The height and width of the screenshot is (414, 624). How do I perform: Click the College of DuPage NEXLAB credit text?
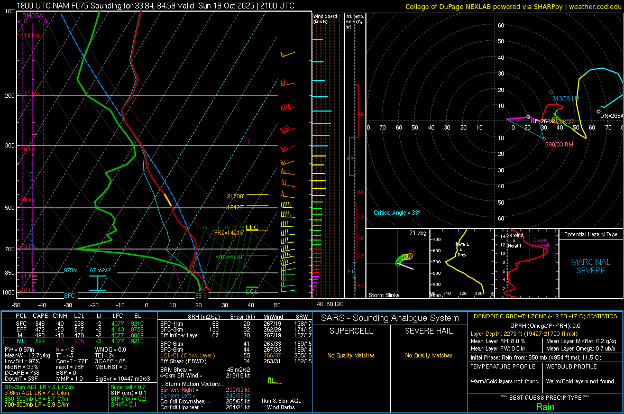point(513,7)
